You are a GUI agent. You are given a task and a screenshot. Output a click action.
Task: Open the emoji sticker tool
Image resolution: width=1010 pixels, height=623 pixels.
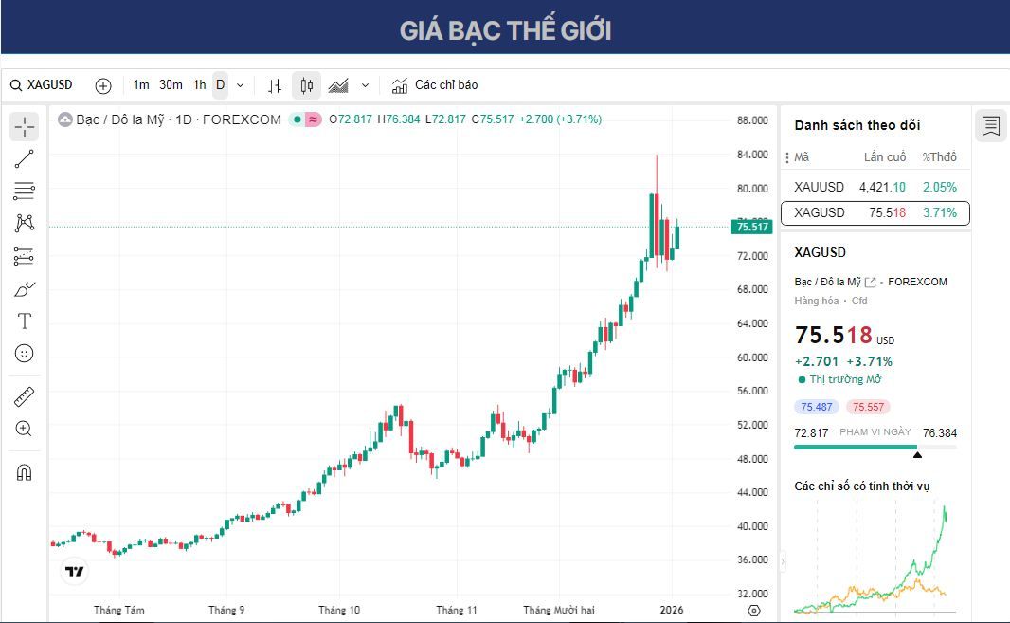coord(24,354)
